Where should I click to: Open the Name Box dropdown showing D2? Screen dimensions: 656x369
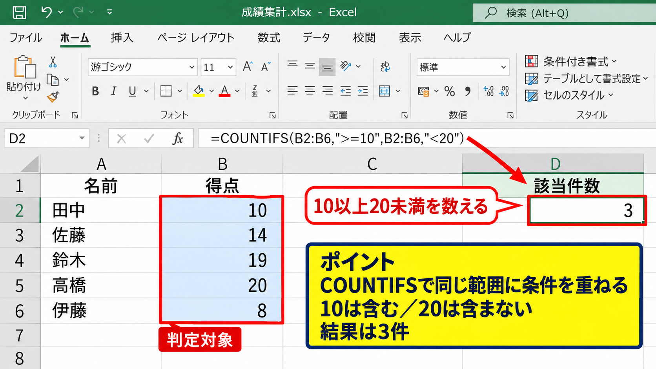82,138
